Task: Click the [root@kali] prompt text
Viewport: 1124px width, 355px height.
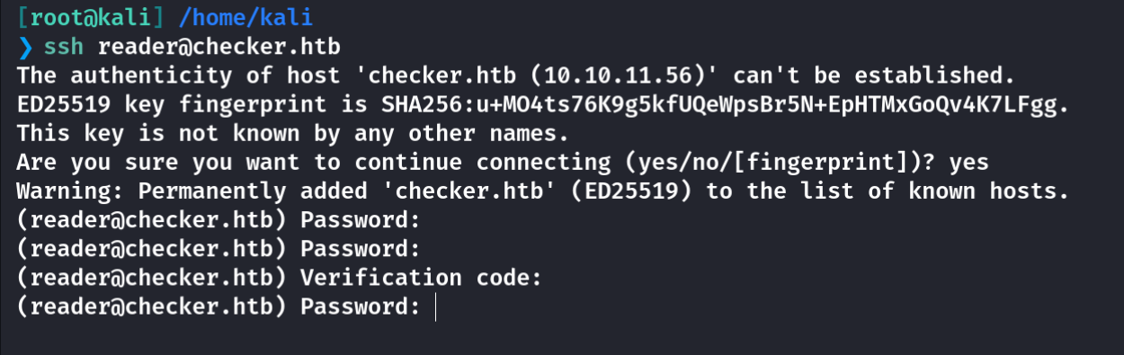Action: pos(88,16)
